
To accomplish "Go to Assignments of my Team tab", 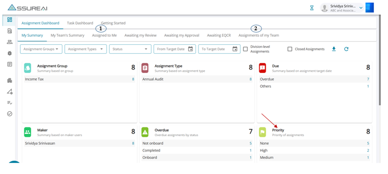I will tap(258, 35).
